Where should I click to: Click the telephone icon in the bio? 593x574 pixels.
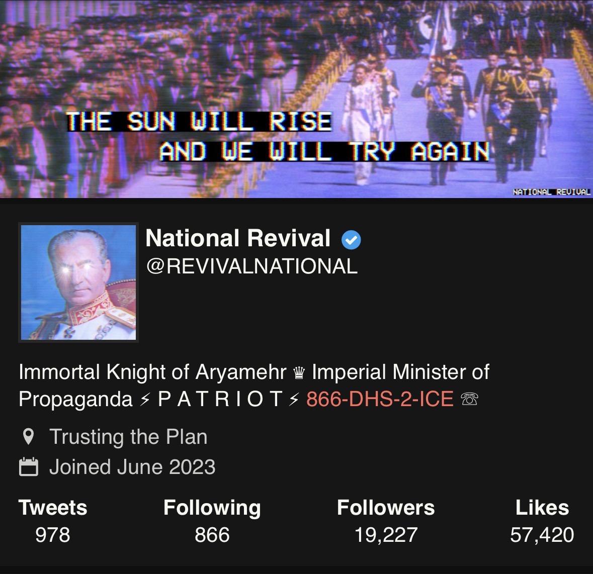coord(470,399)
